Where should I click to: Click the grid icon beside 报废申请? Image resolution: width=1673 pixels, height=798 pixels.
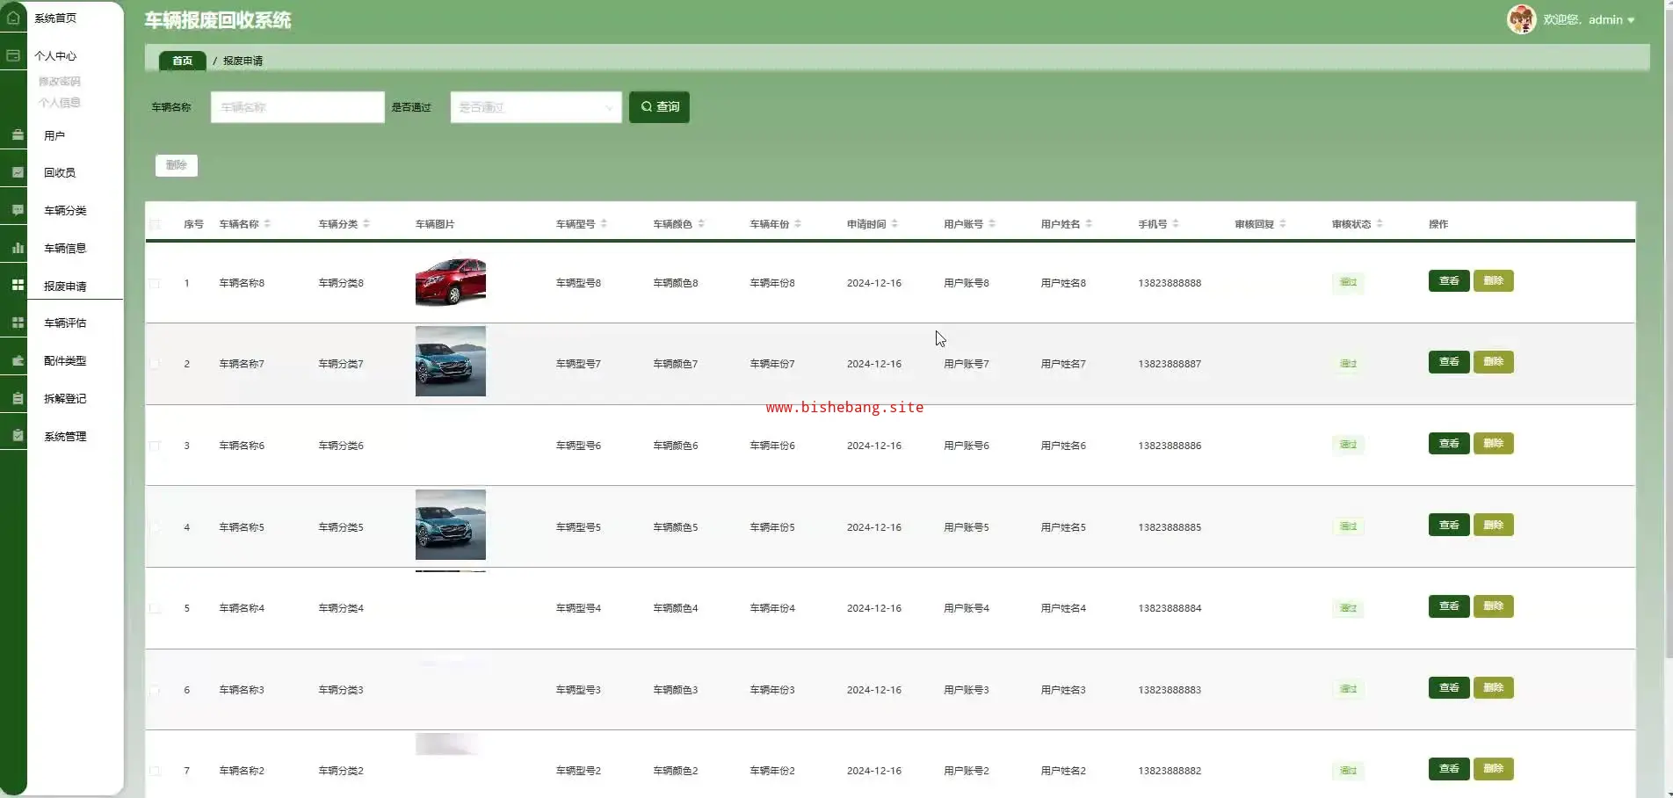point(18,286)
